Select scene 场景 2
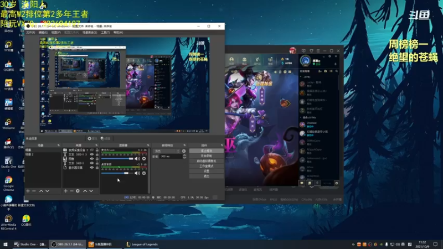This screenshot has height=249, width=443. pyautogui.click(x=43, y=154)
